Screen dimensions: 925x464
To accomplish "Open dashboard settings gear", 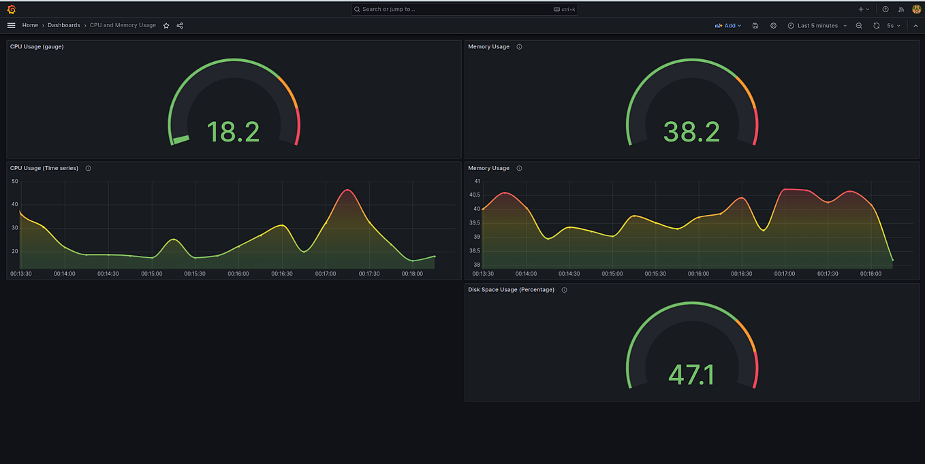I will (x=773, y=25).
